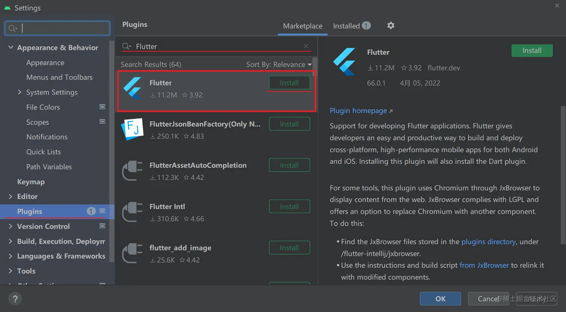Viewport: 566px width, 312px height.
Task: Install the FlutterAssetAutoCompletion plugin
Action: point(289,165)
